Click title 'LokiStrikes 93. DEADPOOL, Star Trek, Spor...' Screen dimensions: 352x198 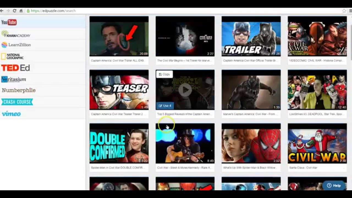point(316,114)
